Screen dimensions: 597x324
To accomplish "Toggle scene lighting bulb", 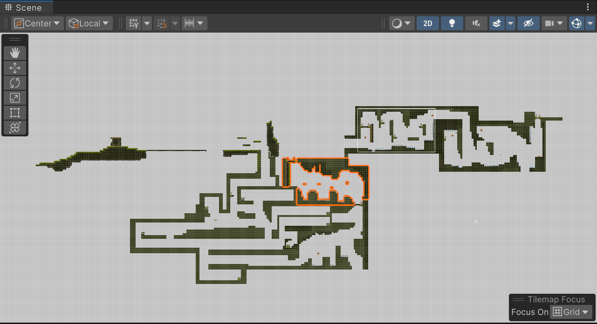I will tap(452, 23).
